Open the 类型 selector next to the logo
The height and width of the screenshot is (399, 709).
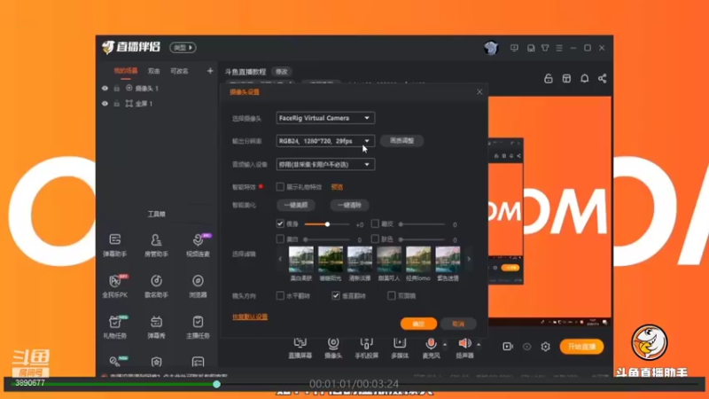coord(183,48)
